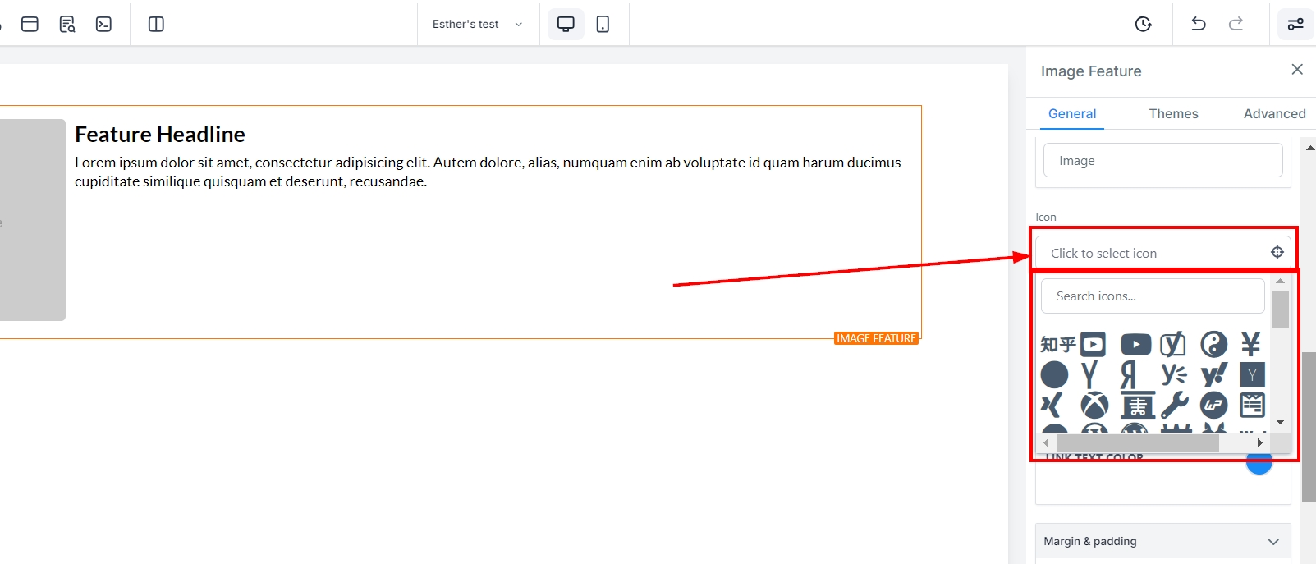The height and width of the screenshot is (564, 1316).
Task: Open the Advanced tab
Action: click(x=1274, y=113)
